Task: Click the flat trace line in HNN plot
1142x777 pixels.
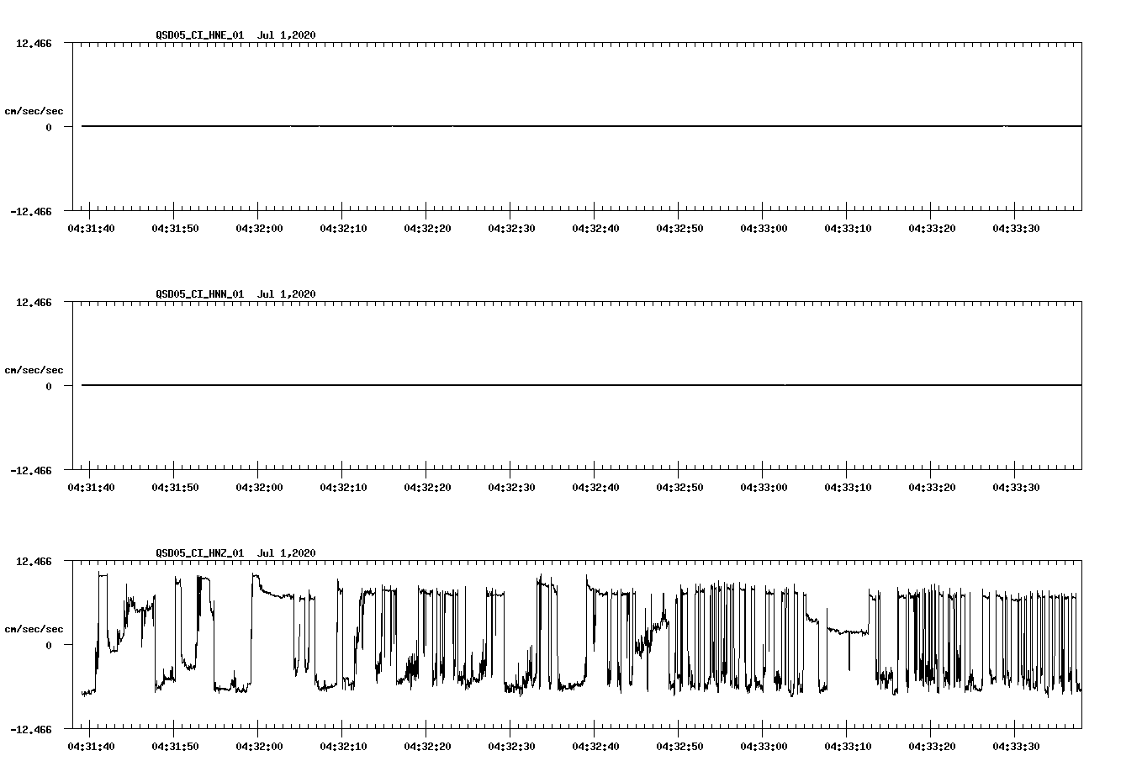Action: [x=581, y=385]
